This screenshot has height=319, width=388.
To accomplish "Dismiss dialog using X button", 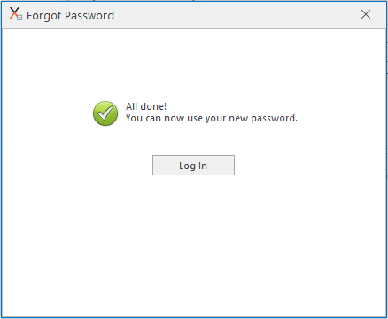I will point(366,14).
